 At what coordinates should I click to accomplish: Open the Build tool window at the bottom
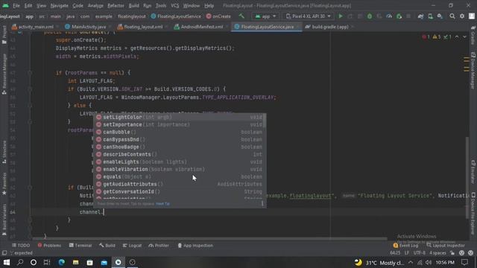(x=107, y=246)
